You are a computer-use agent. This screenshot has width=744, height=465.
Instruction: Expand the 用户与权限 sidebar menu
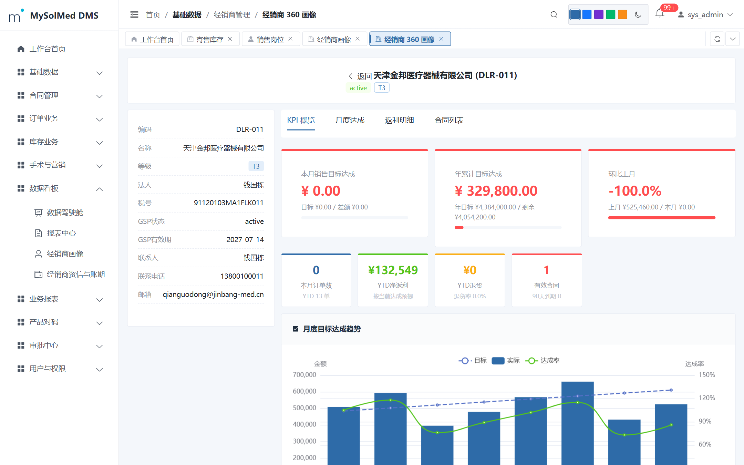click(59, 369)
